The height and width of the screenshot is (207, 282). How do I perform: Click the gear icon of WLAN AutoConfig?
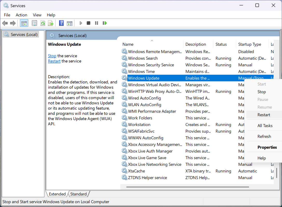click(x=124, y=104)
